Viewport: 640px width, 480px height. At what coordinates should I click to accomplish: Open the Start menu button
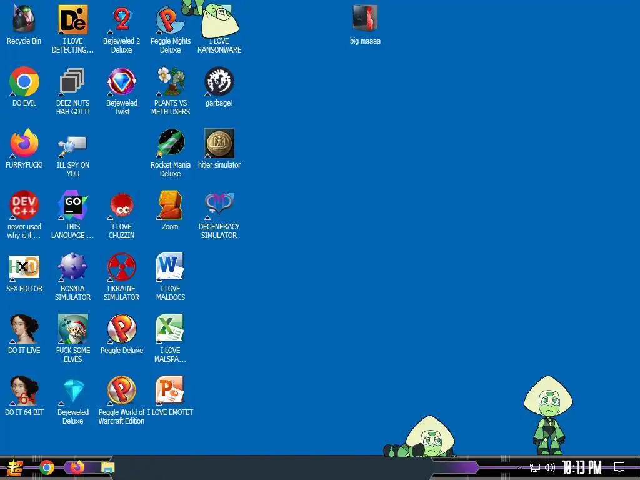click(15, 467)
